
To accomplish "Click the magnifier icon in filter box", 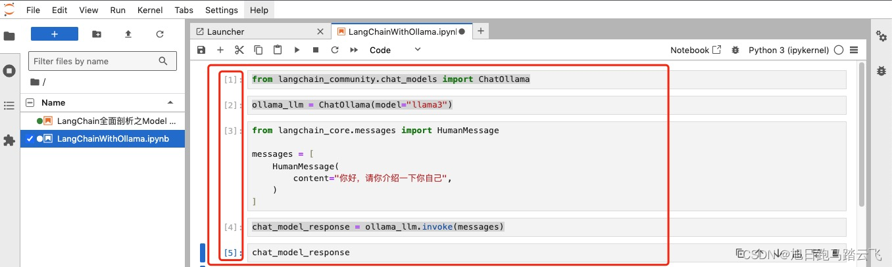I will tap(164, 61).
